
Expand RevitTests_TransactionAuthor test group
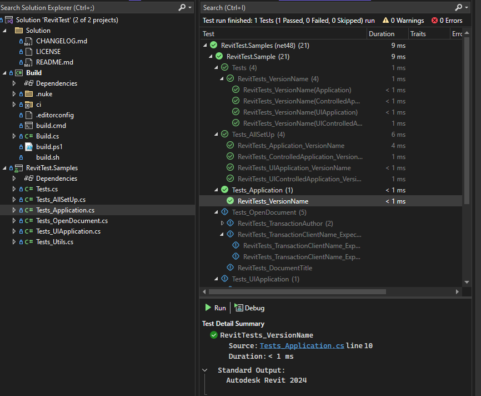[x=223, y=224]
